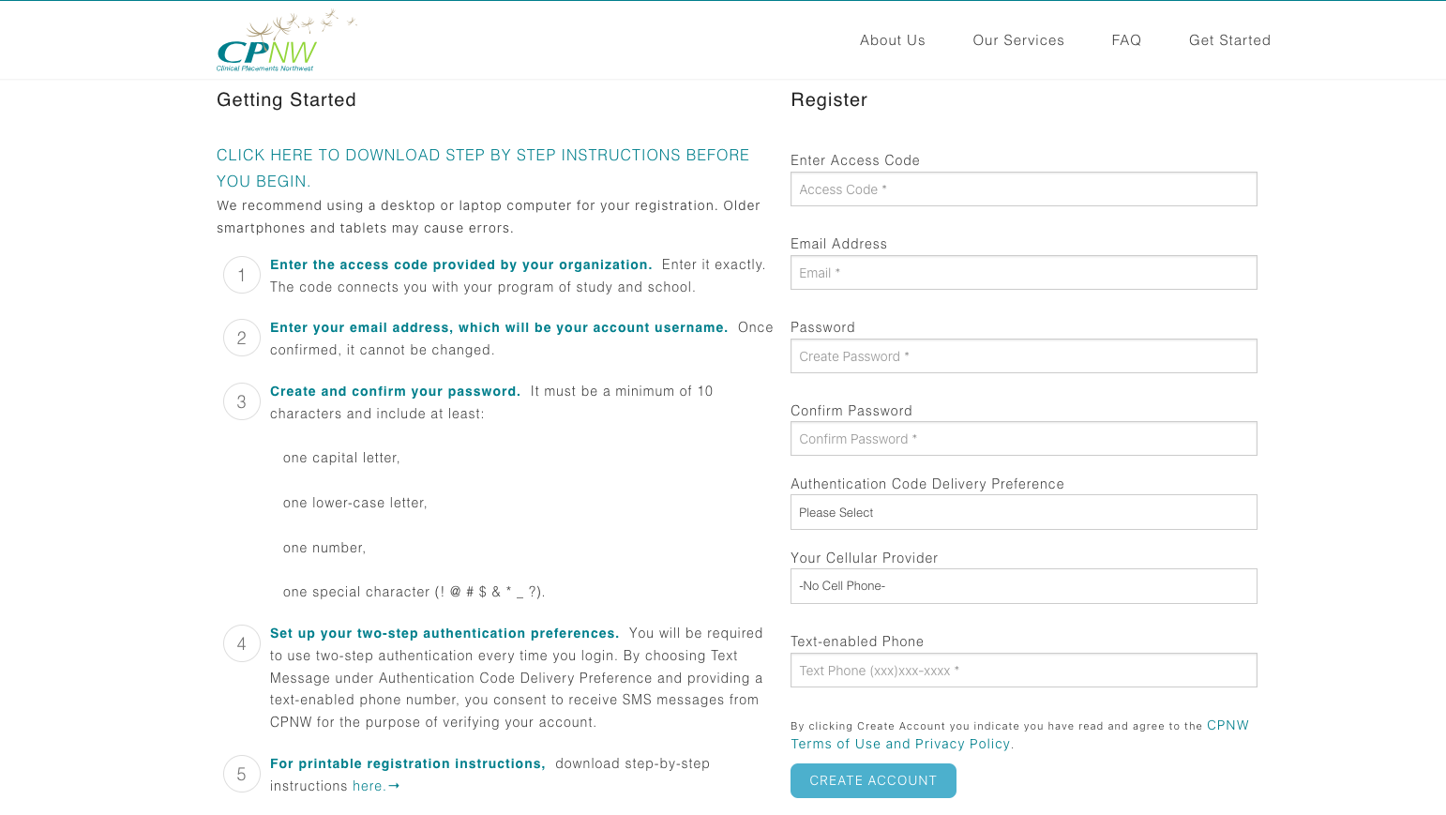Focus the Email address field
The height and width of the screenshot is (815, 1446).
1023,272
